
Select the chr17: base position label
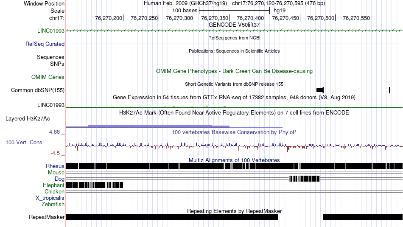pyautogui.click(x=57, y=18)
